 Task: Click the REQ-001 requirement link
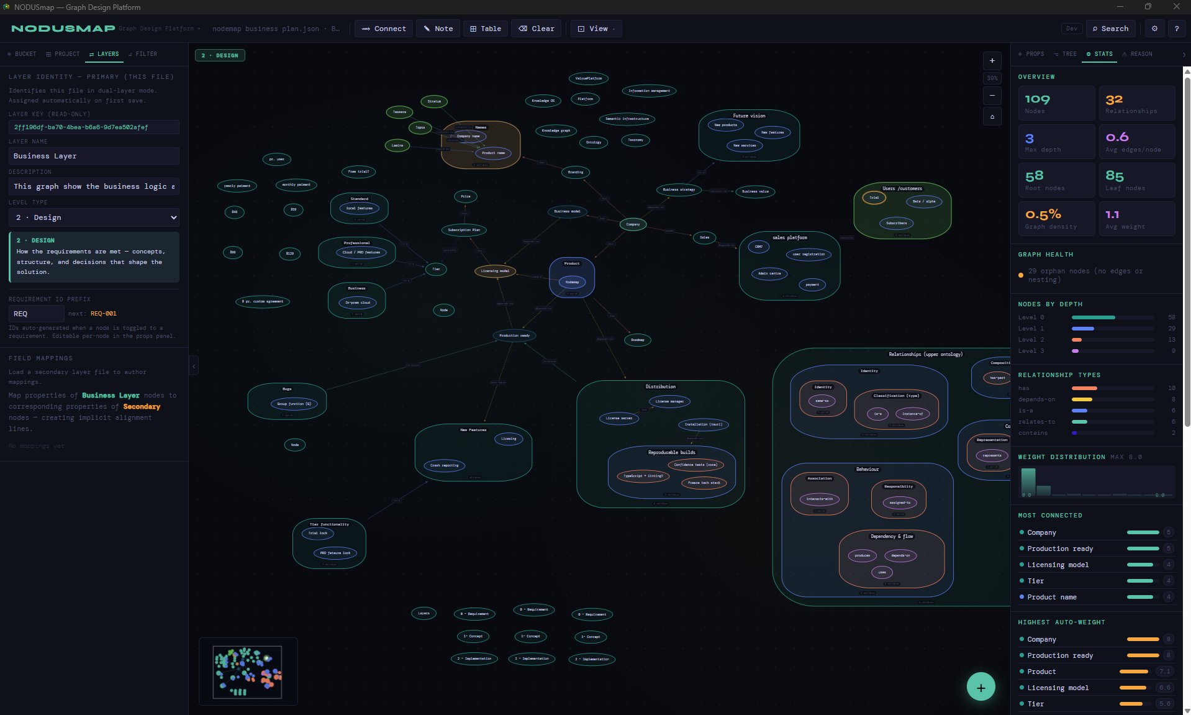(102, 314)
